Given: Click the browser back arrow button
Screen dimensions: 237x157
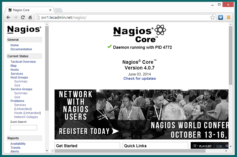Looking at the screenshot, I should (8, 17).
